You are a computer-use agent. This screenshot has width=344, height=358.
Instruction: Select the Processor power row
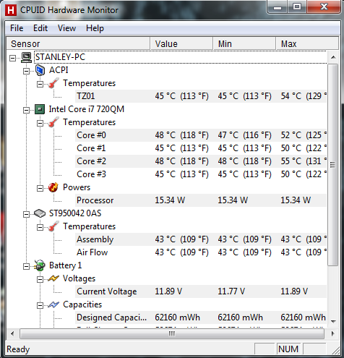[x=201, y=200]
